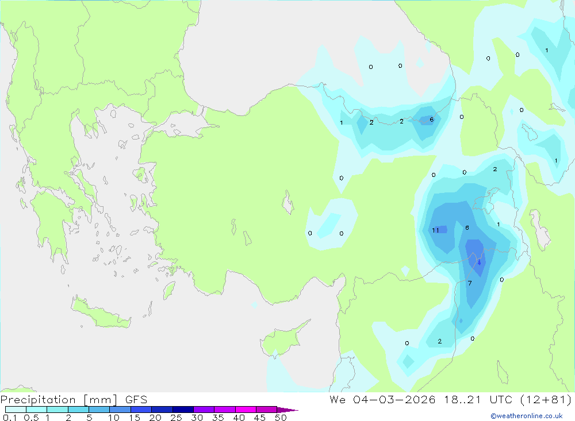The image size is (575, 421).
Task: Select the 5–10 mm blue legend swatch
Action: (x=99, y=410)
